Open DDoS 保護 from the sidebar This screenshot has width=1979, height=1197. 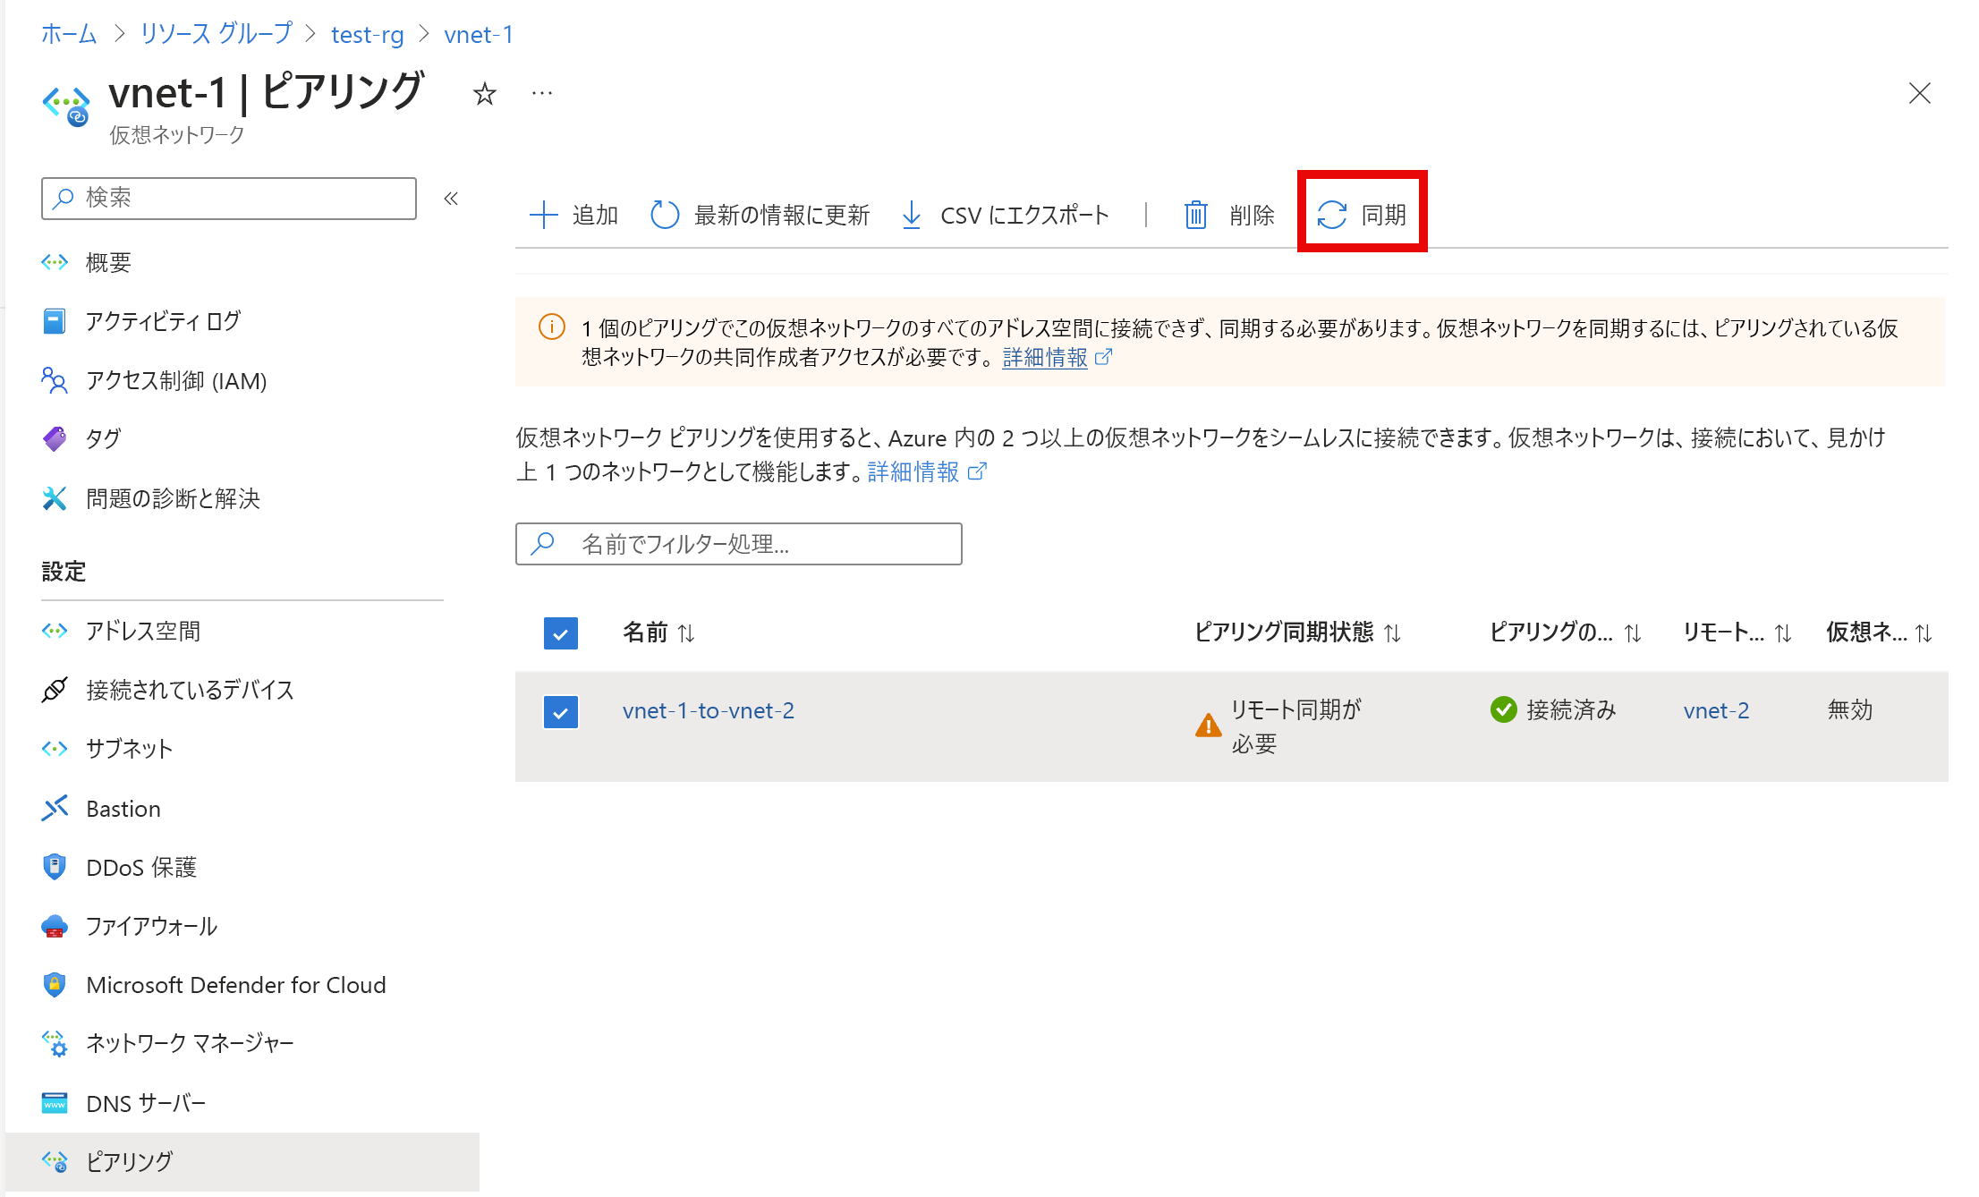tap(140, 866)
